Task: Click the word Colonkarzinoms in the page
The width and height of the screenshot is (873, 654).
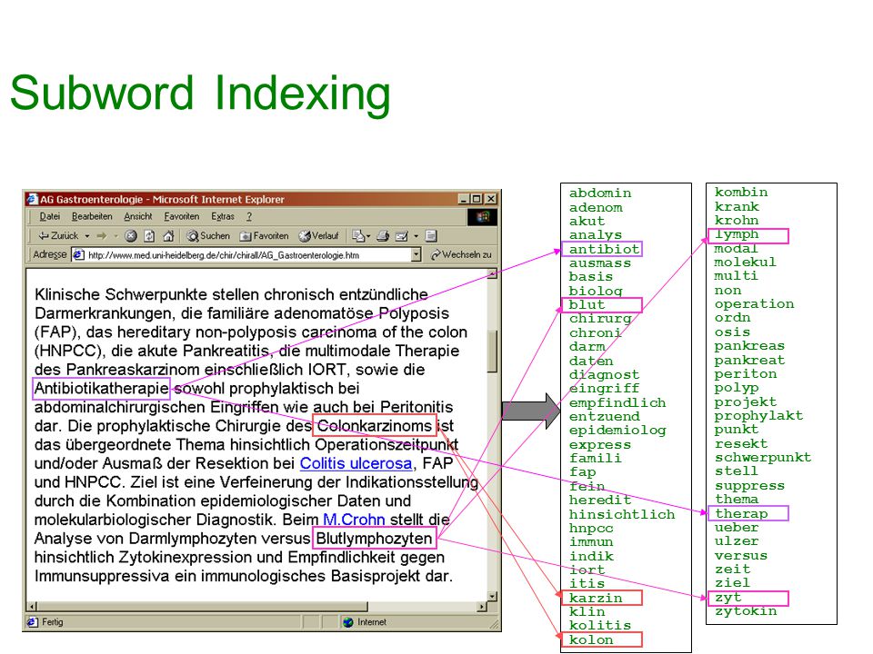Action: click(374, 426)
